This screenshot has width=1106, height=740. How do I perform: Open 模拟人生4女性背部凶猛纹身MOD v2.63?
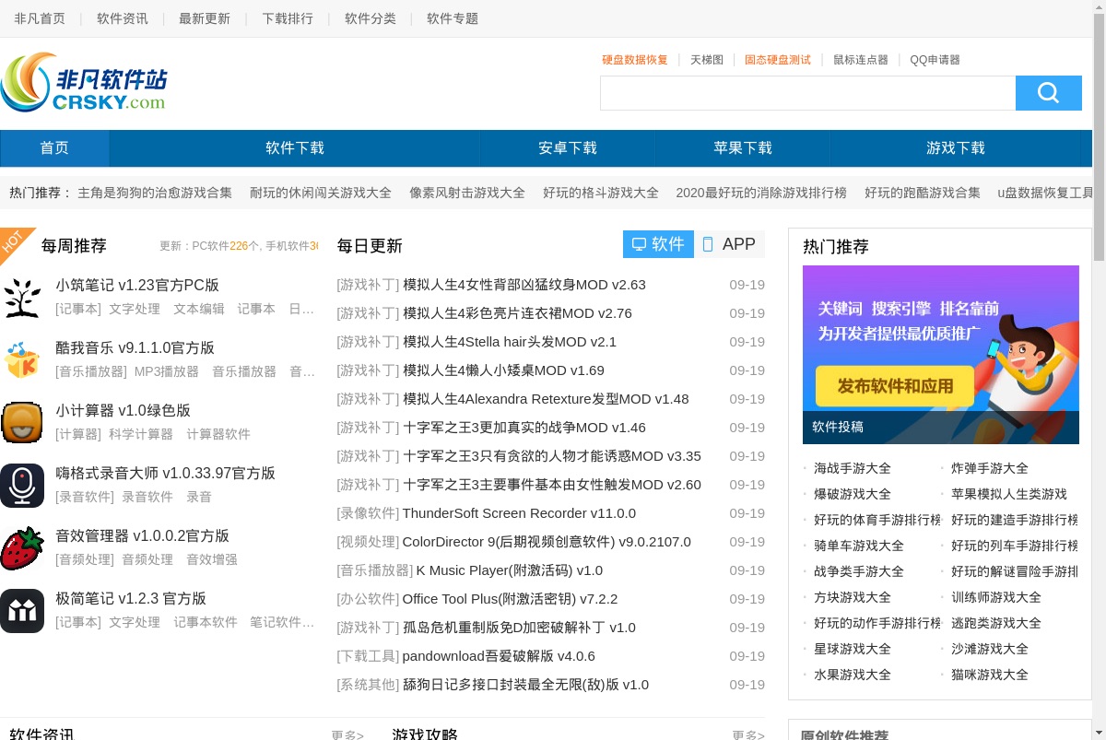[524, 285]
